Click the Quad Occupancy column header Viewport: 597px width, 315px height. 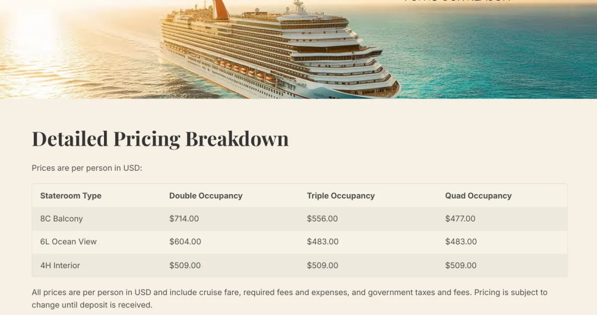(x=478, y=196)
